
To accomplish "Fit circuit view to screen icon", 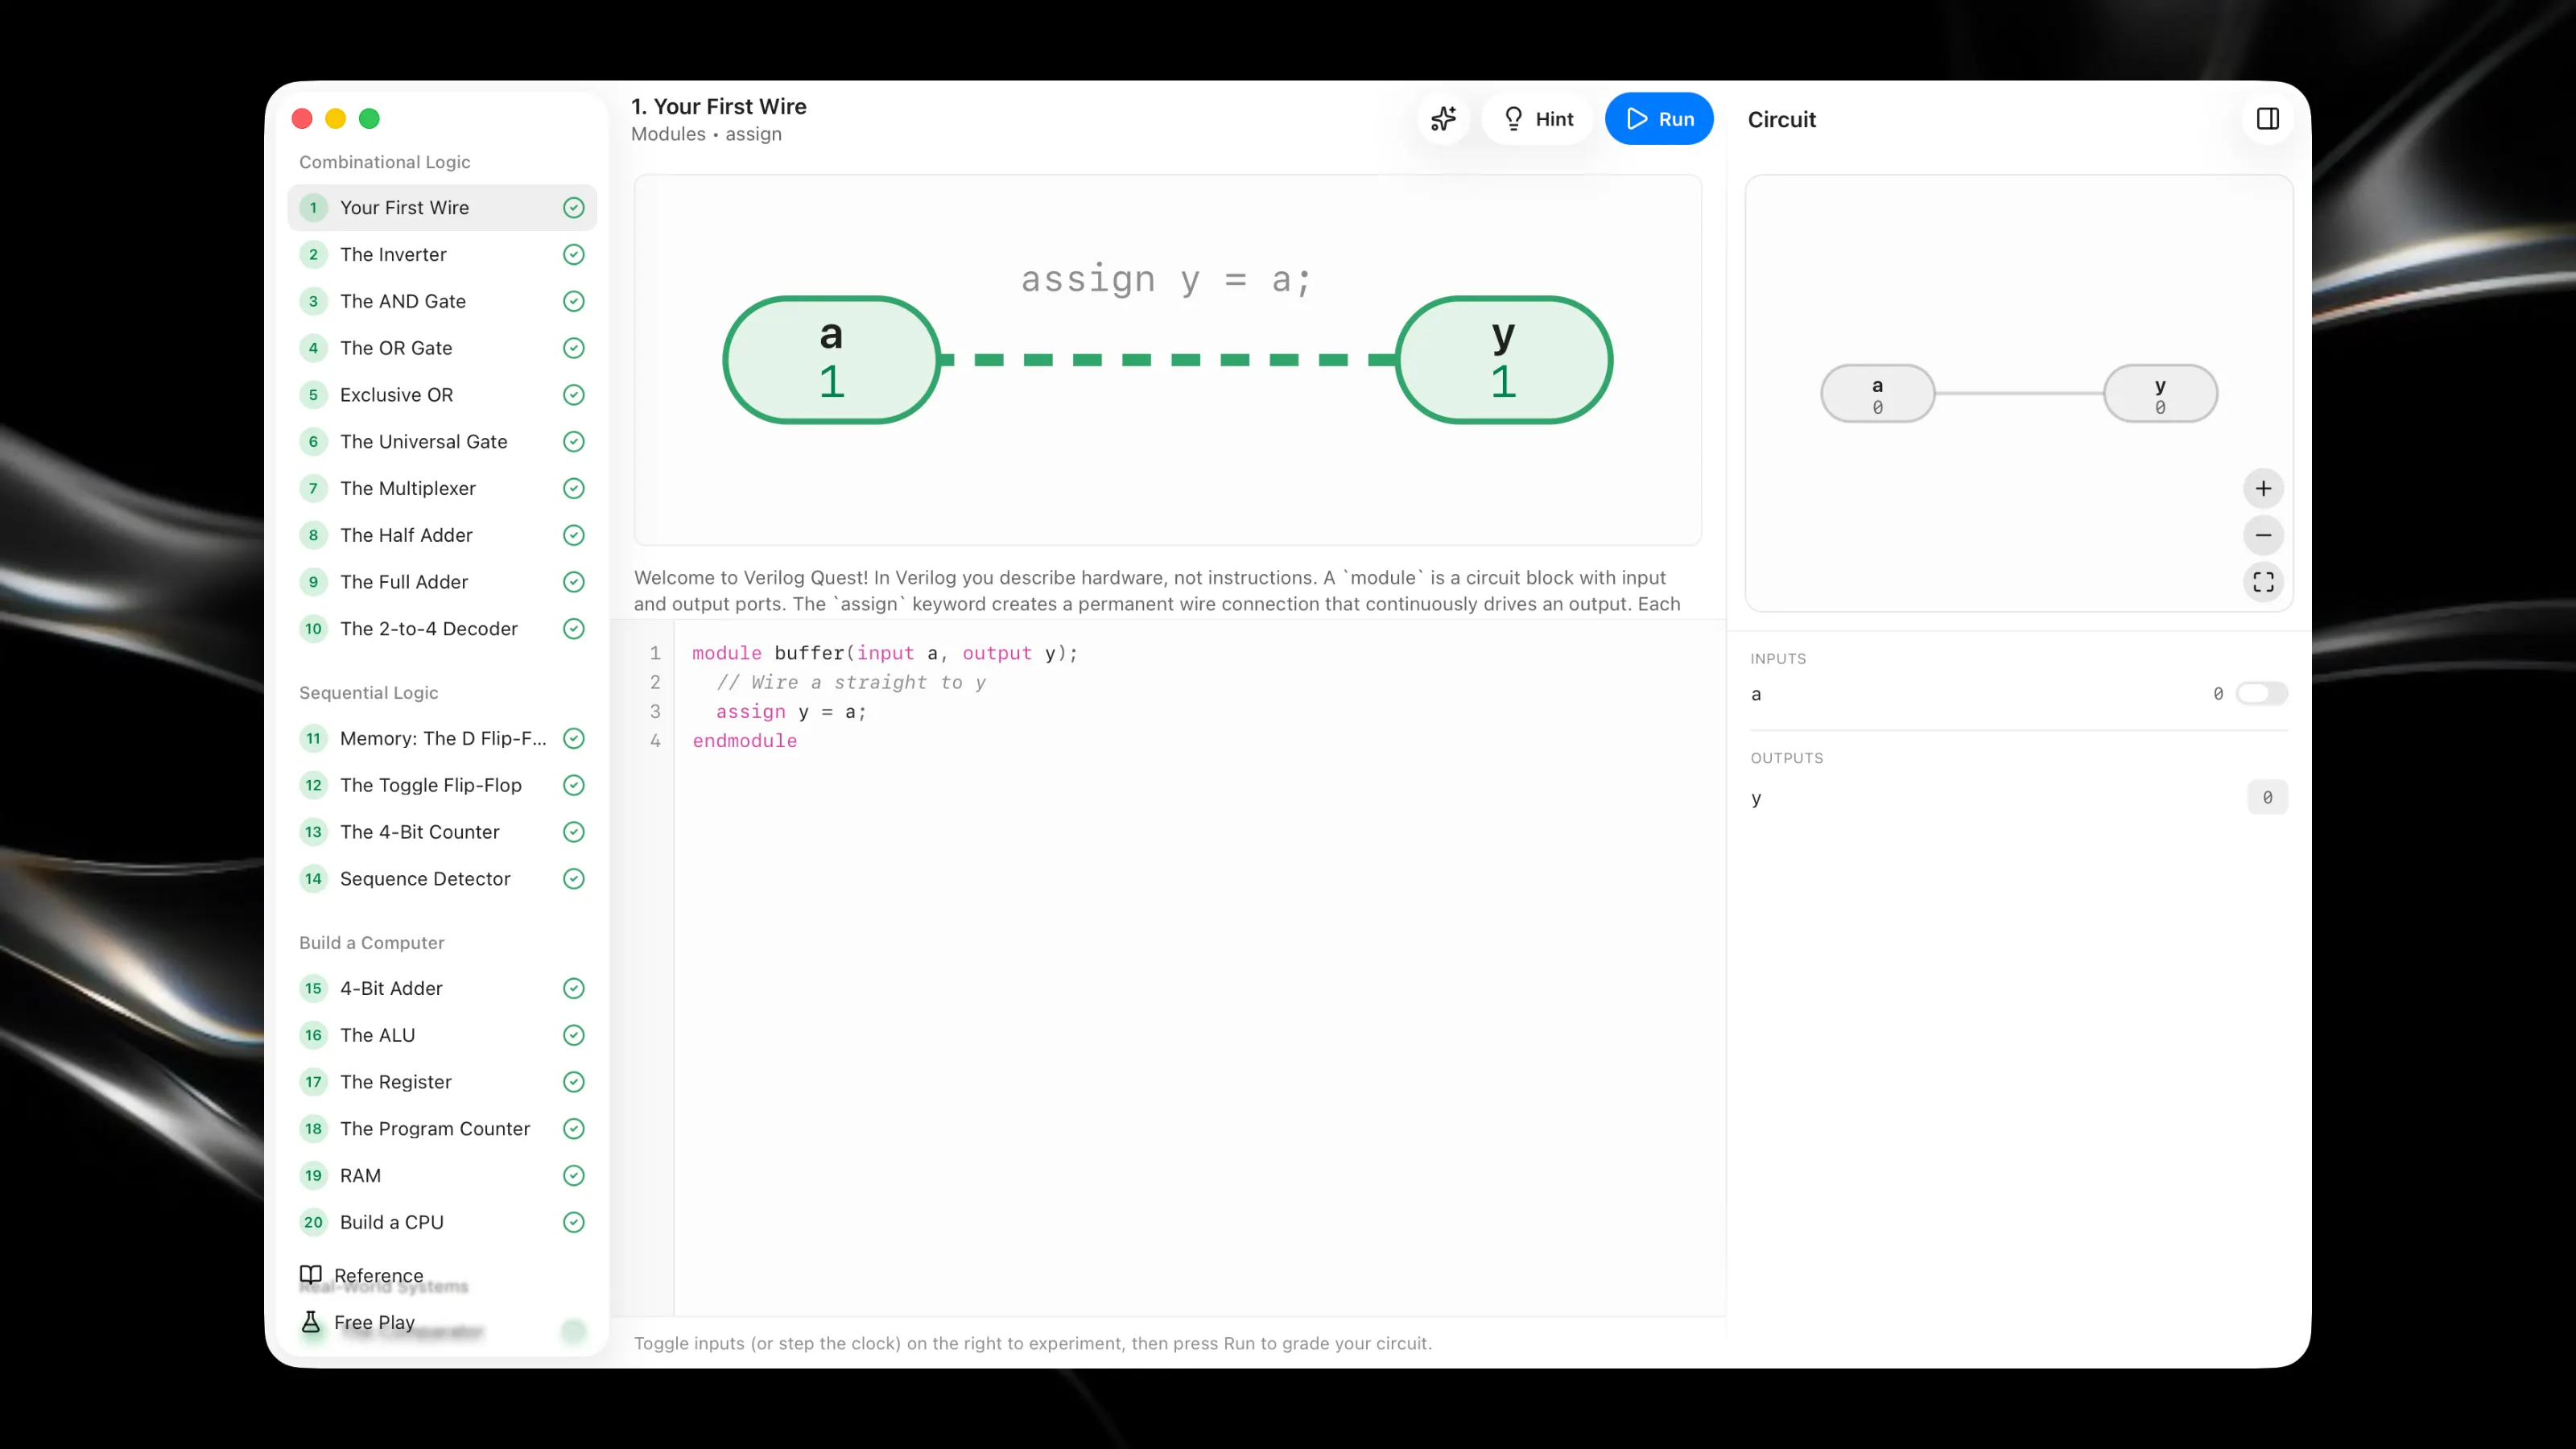I will (x=2263, y=582).
